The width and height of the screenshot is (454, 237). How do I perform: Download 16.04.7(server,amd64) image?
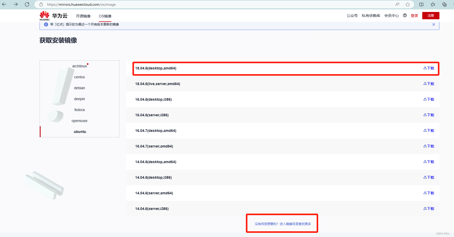tap(429, 146)
